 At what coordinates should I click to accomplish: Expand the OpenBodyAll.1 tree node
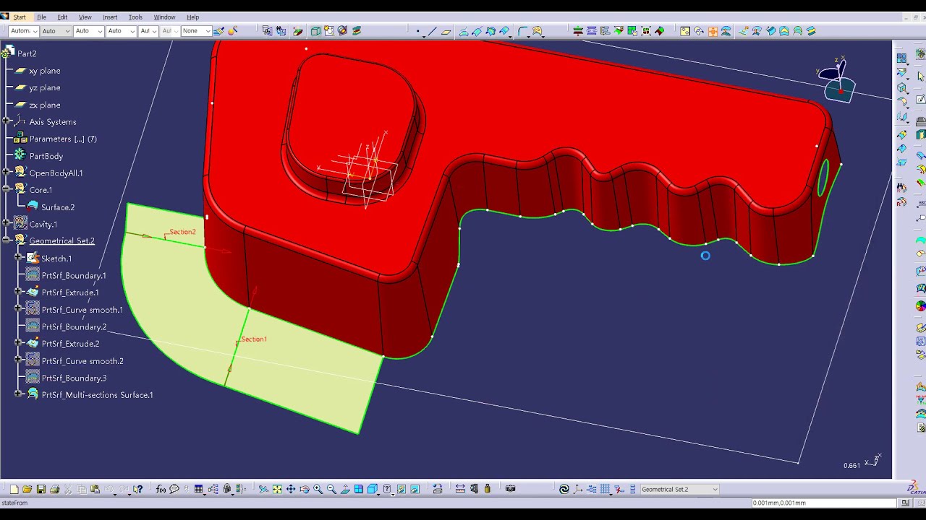pyautogui.click(x=7, y=173)
